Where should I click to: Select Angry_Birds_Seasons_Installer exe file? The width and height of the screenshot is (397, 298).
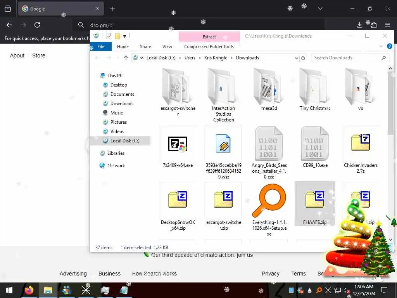pyautogui.click(x=269, y=152)
